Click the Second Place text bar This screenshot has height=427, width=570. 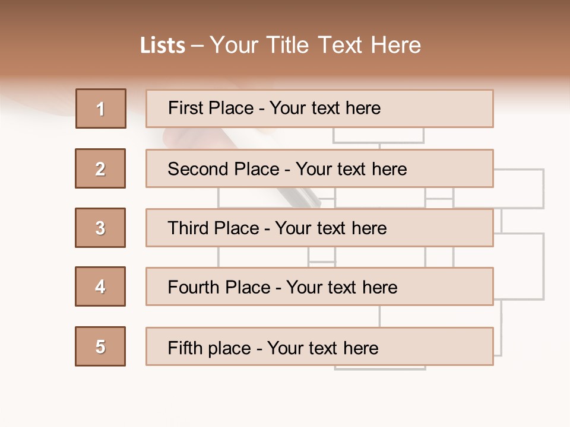point(319,168)
